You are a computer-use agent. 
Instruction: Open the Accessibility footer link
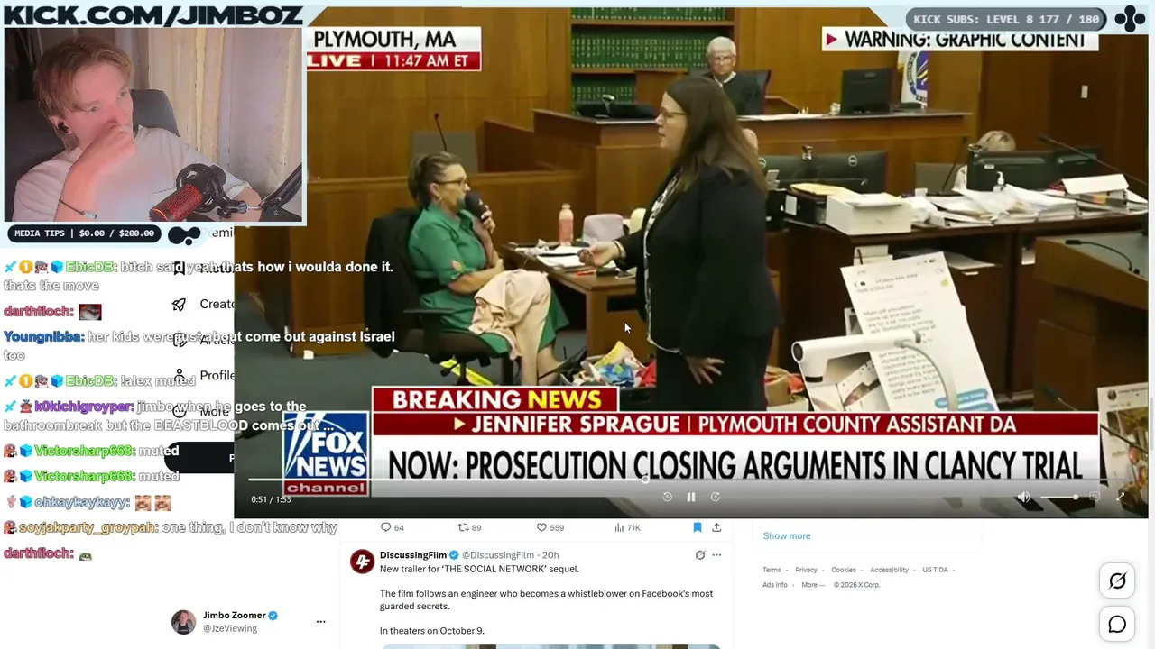tap(889, 570)
